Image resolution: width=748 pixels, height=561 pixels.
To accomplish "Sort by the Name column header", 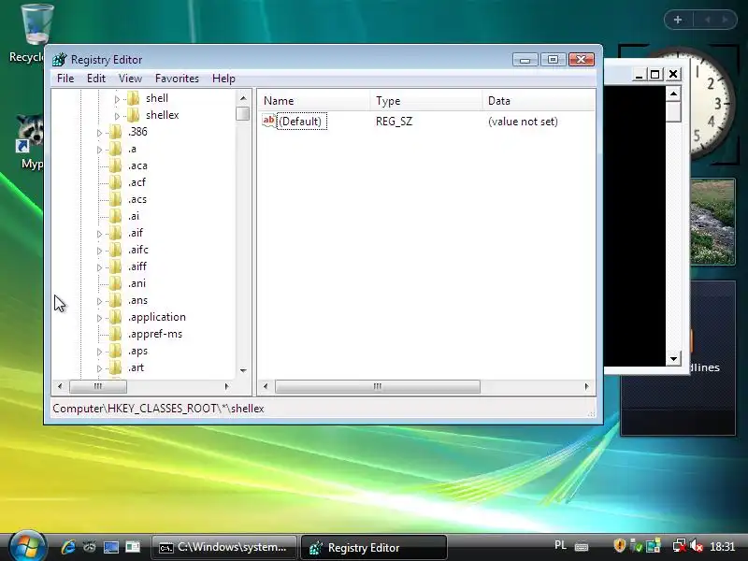I will click(x=314, y=101).
